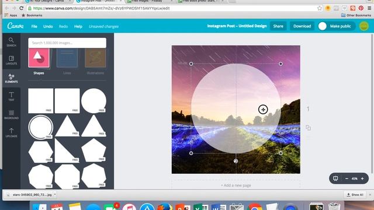
Task: Zoom out with the minus button
Action: pos(347,178)
